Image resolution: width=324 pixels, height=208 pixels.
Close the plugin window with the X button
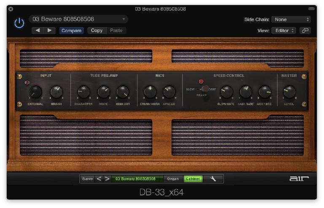click(11, 9)
